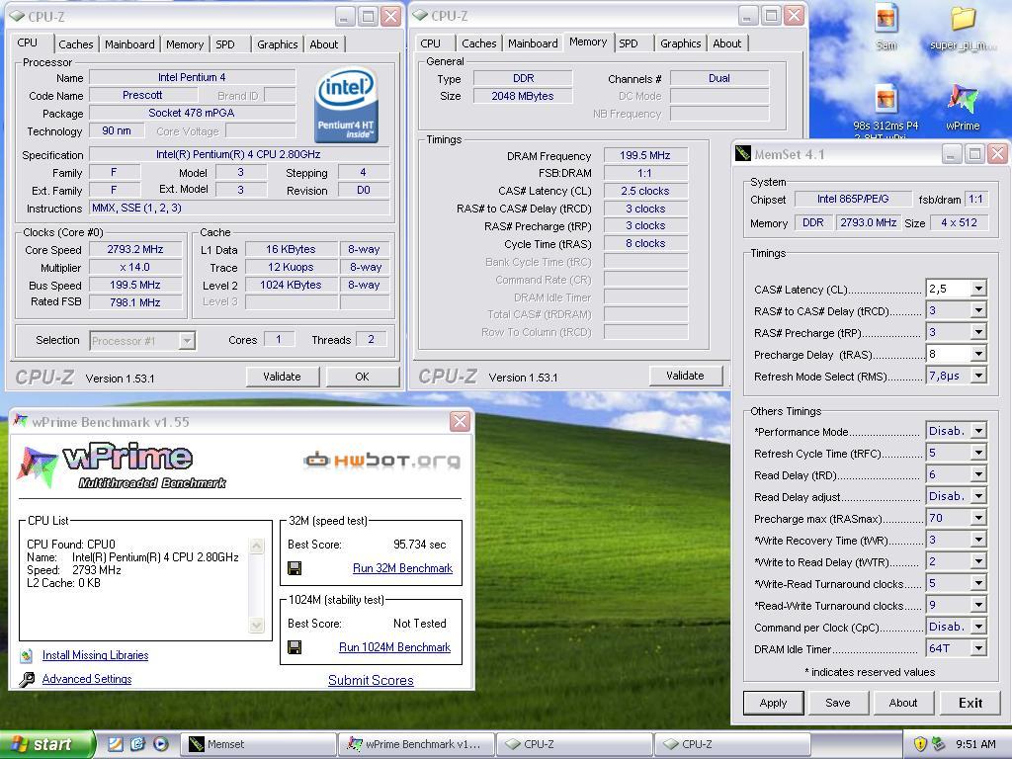Open Command per Clock (CpC) dropdown
This screenshot has width=1012, height=759.
(978, 628)
